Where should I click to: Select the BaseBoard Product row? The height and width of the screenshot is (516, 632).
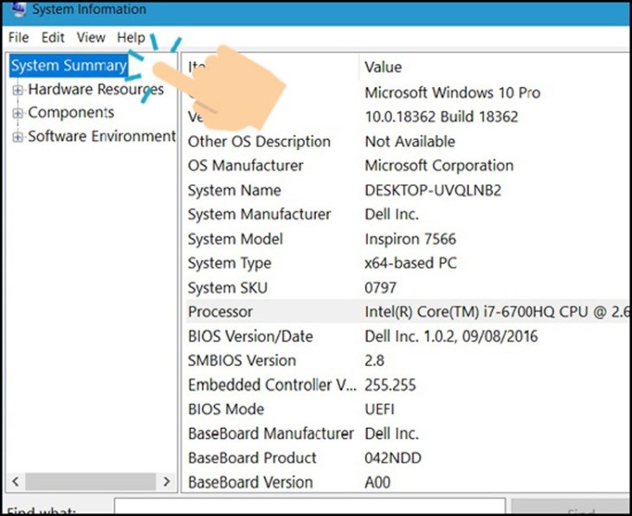(407, 458)
